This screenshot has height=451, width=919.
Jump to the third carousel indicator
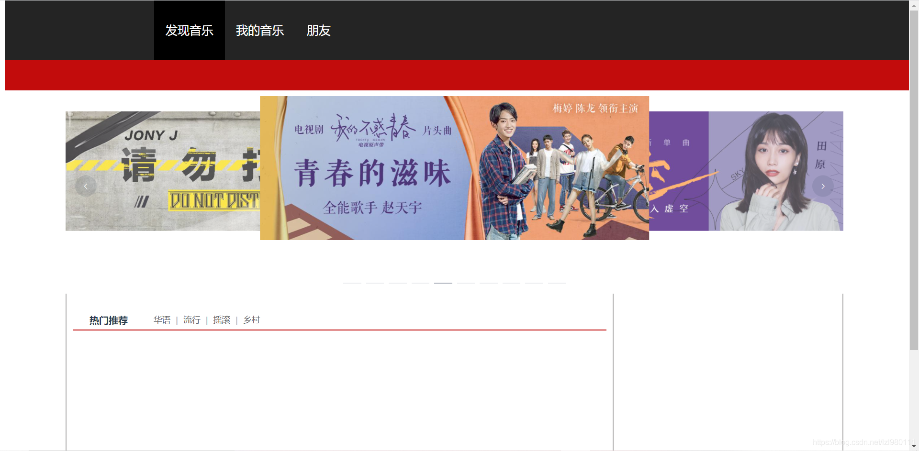click(x=398, y=283)
